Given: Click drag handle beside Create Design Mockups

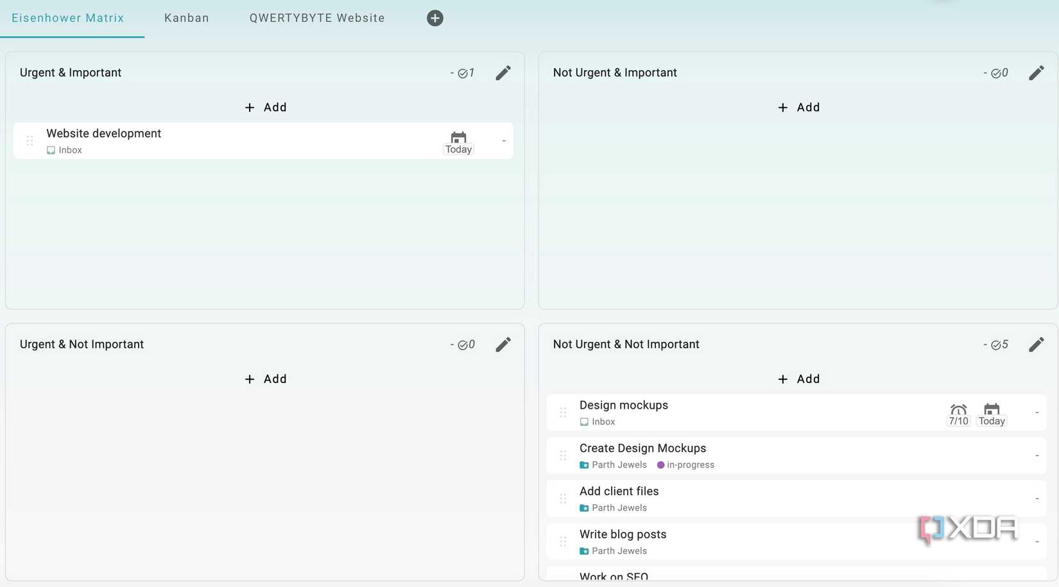Looking at the screenshot, I should coord(563,455).
